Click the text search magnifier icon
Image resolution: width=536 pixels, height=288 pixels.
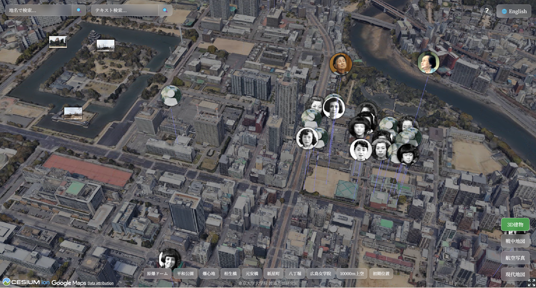click(x=165, y=10)
